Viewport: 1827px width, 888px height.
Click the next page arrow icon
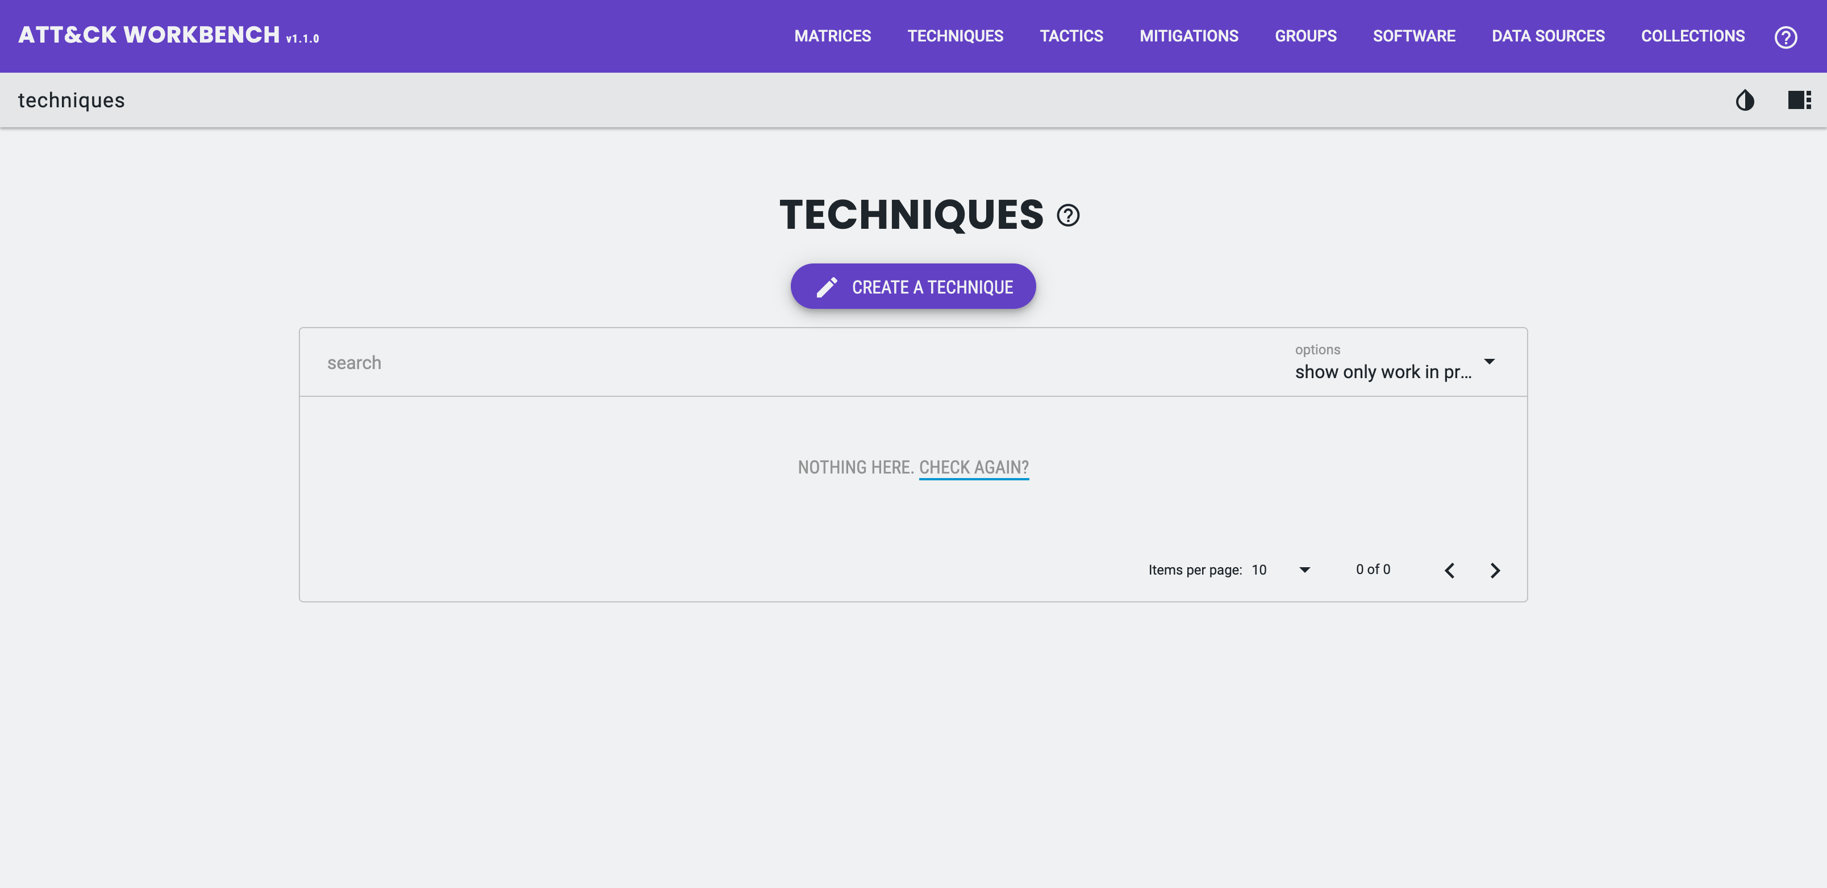coord(1496,569)
